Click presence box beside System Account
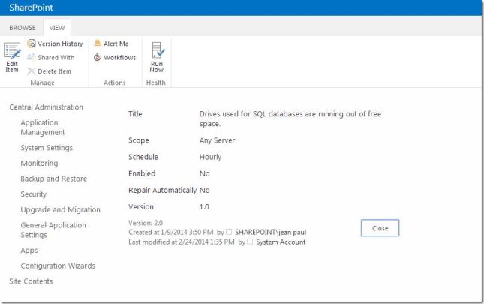The height and width of the screenshot is (304, 484). pos(250,242)
